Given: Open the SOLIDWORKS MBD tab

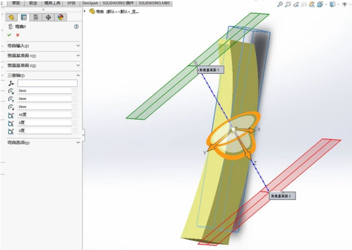Looking at the screenshot, I should click(x=154, y=3).
